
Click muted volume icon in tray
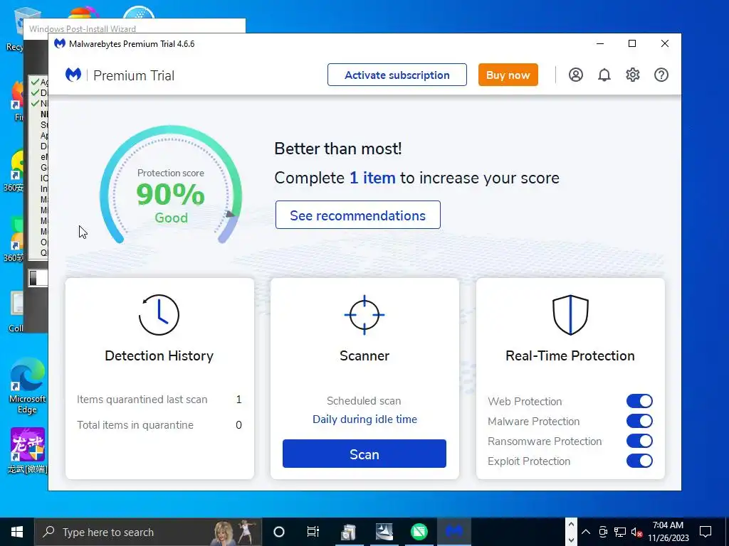tap(637, 532)
